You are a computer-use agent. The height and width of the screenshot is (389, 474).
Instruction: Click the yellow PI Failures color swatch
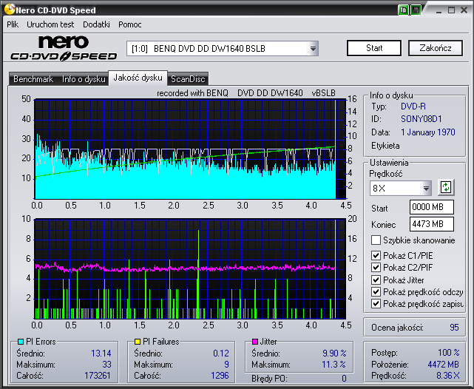(x=138, y=342)
